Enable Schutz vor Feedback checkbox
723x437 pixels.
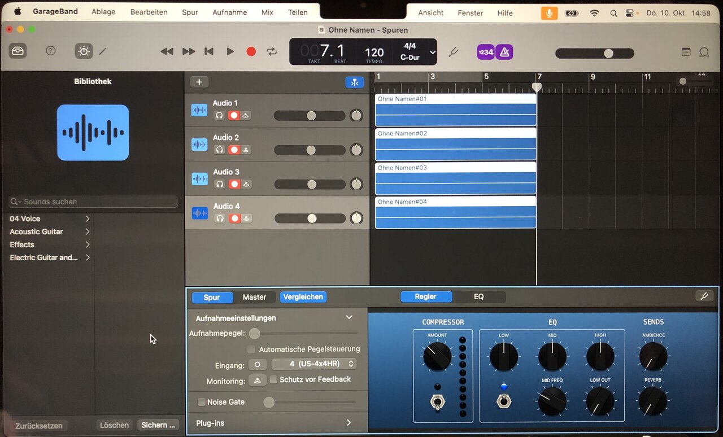[x=273, y=379]
